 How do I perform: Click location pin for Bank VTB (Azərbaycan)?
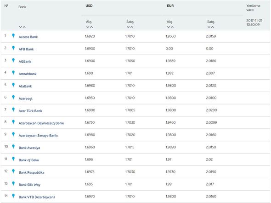click(13, 196)
